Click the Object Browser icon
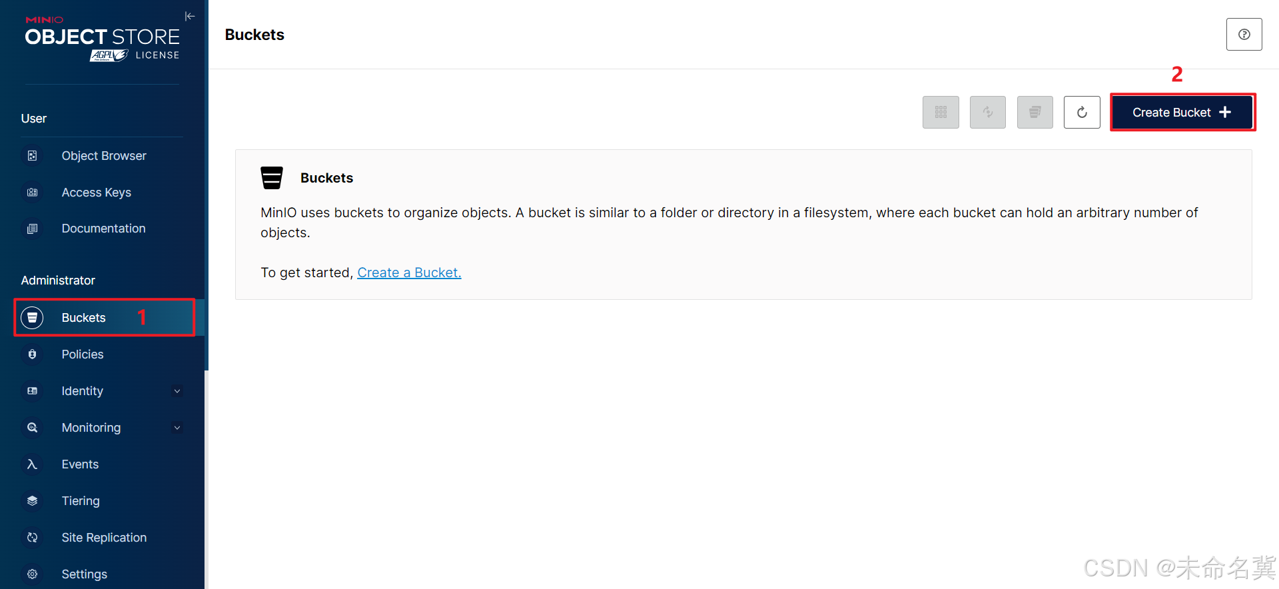 click(32, 156)
